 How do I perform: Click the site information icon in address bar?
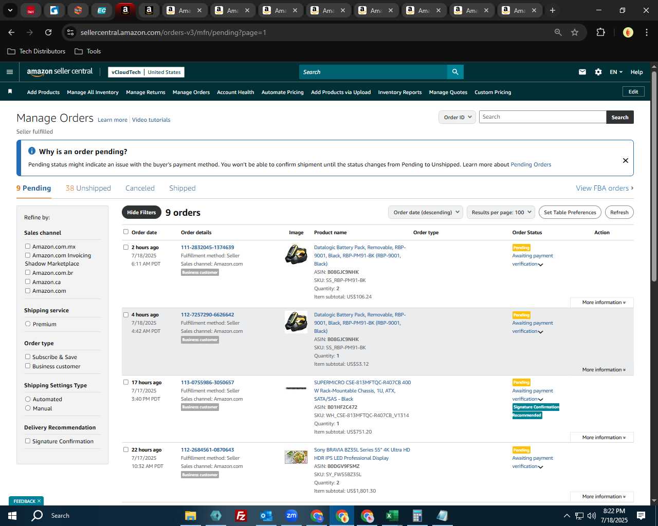70,32
